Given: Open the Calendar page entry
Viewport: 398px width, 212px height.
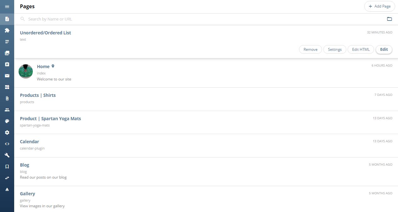Looking at the screenshot, I should pos(206,145).
